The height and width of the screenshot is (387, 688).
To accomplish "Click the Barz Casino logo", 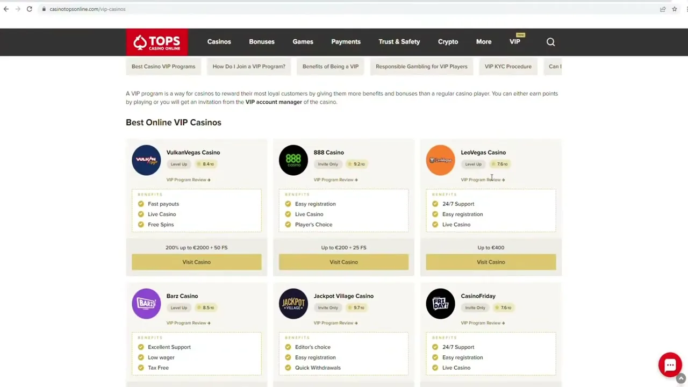I will [146, 304].
